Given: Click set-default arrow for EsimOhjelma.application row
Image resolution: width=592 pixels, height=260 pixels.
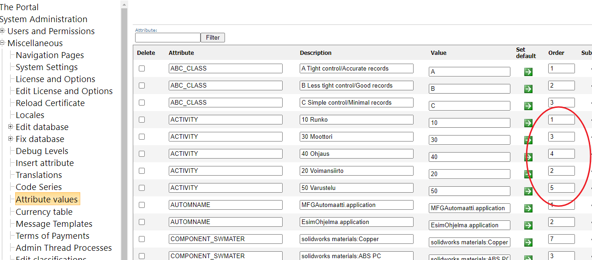Looking at the screenshot, I should pos(528,225).
